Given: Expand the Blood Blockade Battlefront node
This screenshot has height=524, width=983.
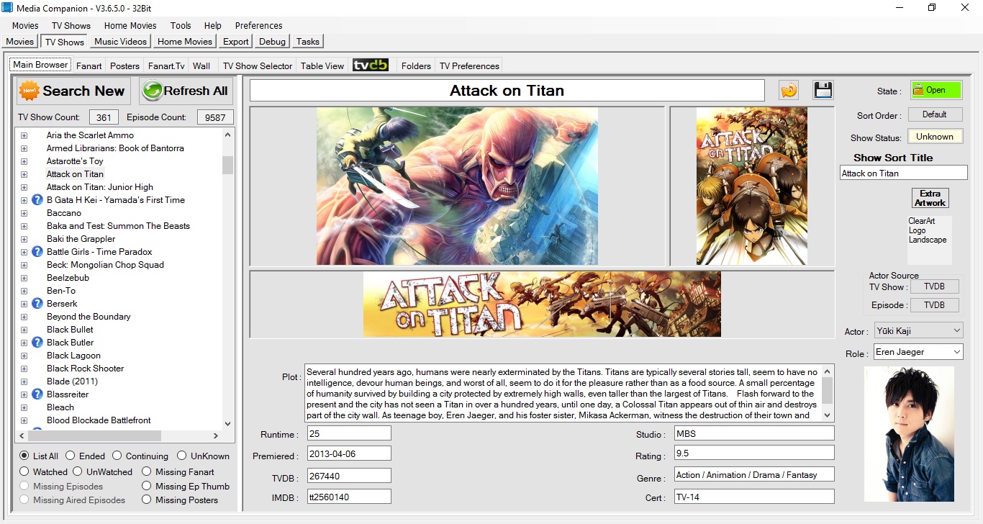Looking at the screenshot, I should coord(24,420).
